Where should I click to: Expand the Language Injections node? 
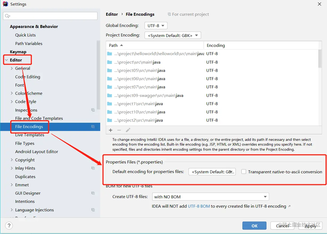coord(12,210)
